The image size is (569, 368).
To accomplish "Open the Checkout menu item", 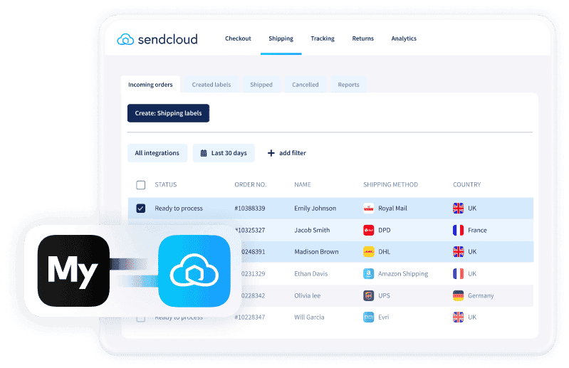I will pos(238,38).
